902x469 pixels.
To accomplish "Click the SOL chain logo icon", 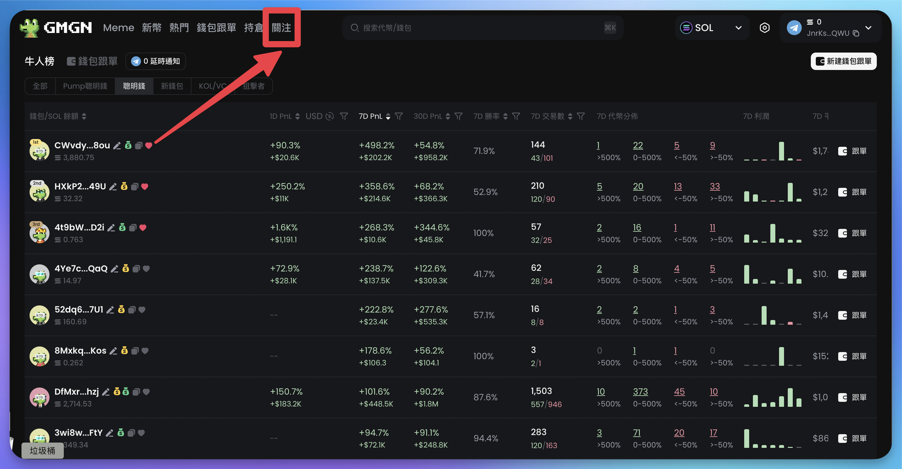I will click(686, 28).
